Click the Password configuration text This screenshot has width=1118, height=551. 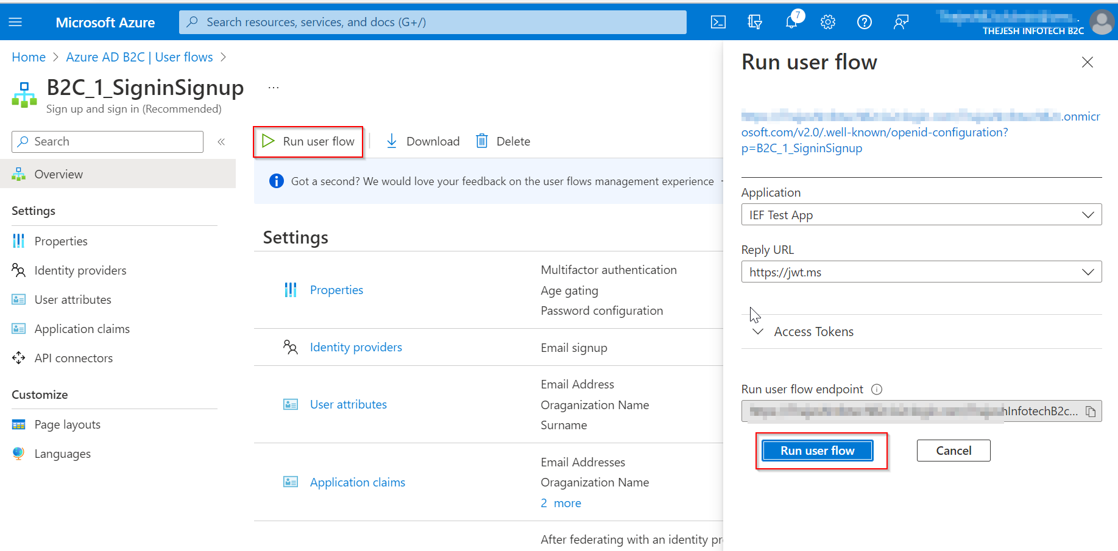[602, 311]
